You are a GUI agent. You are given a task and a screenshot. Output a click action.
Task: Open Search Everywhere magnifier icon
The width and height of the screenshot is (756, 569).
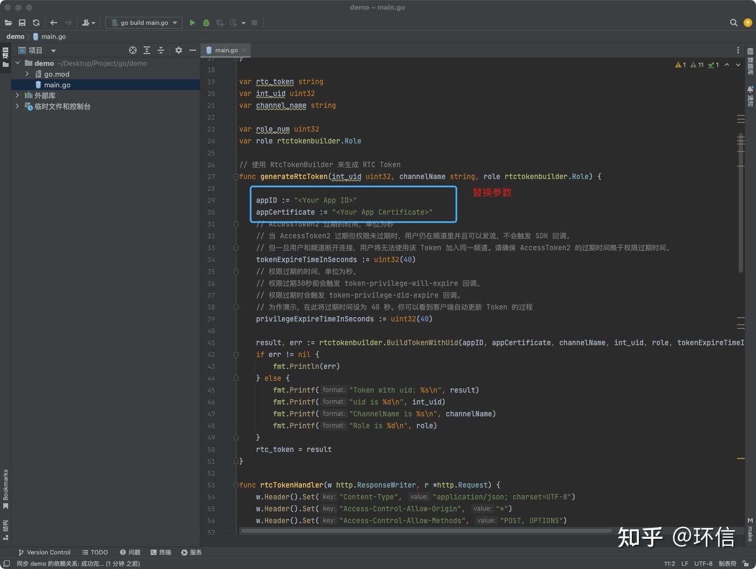[733, 23]
